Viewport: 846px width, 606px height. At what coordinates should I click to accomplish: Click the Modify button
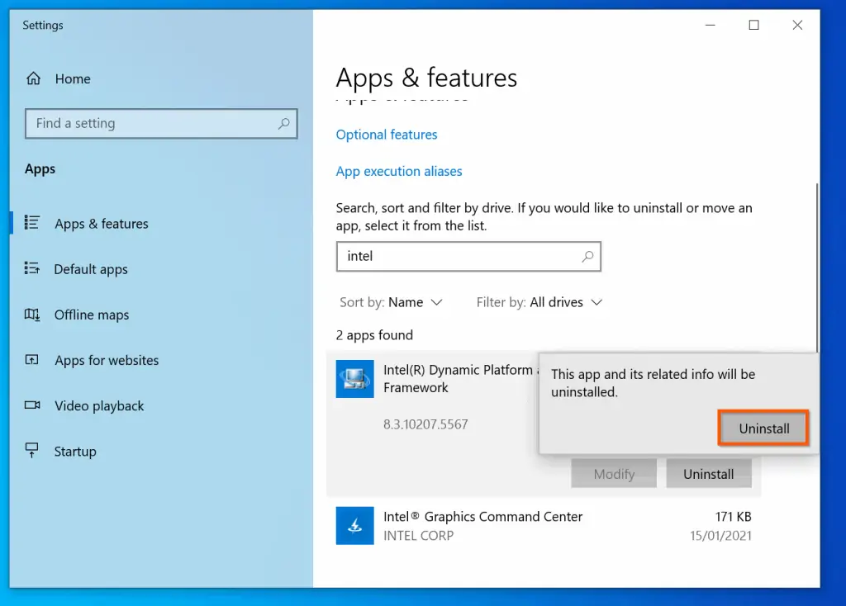(614, 474)
